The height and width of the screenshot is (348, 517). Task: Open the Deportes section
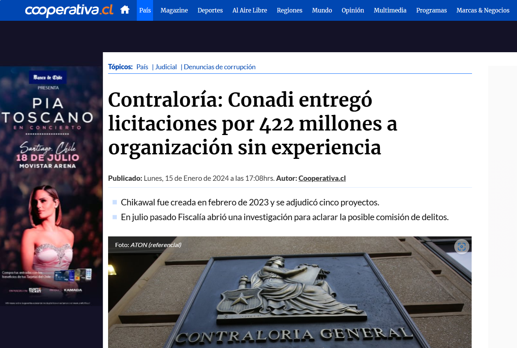coord(210,10)
